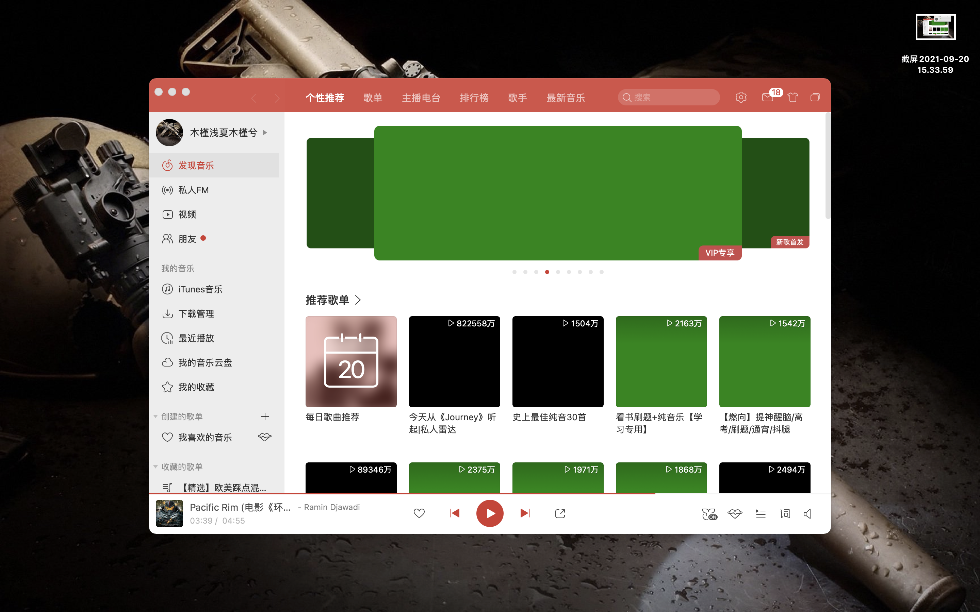Collapse the 收藏的歌单 section

click(x=156, y=467)
